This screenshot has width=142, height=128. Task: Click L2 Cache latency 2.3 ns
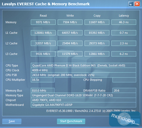(124, 43)
